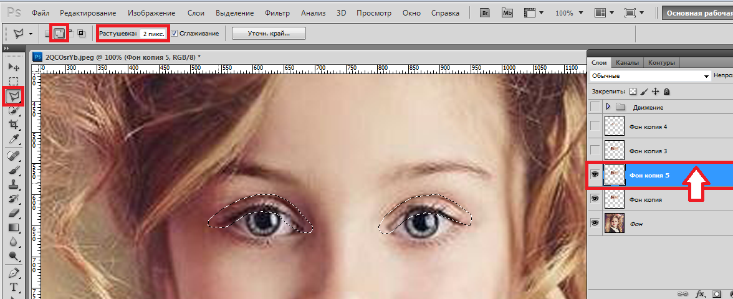Show the Фон копия 4 layer
Image resolution: width=733 pixels, height=299 pixels.
pos(595,126)
